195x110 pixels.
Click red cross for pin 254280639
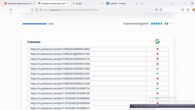coord(158,93)
